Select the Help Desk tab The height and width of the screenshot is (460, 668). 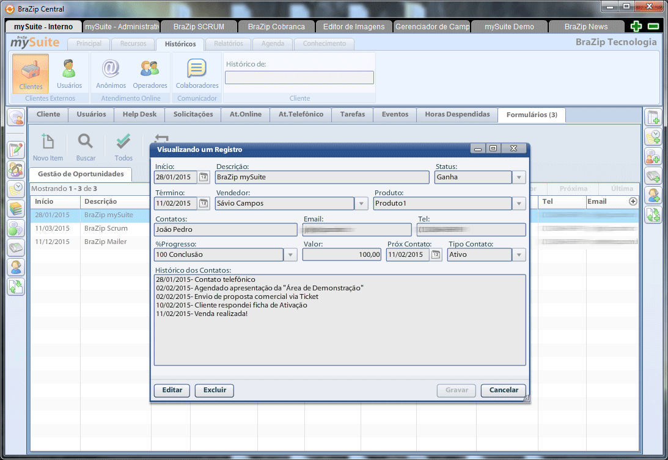tap(139, 114)
